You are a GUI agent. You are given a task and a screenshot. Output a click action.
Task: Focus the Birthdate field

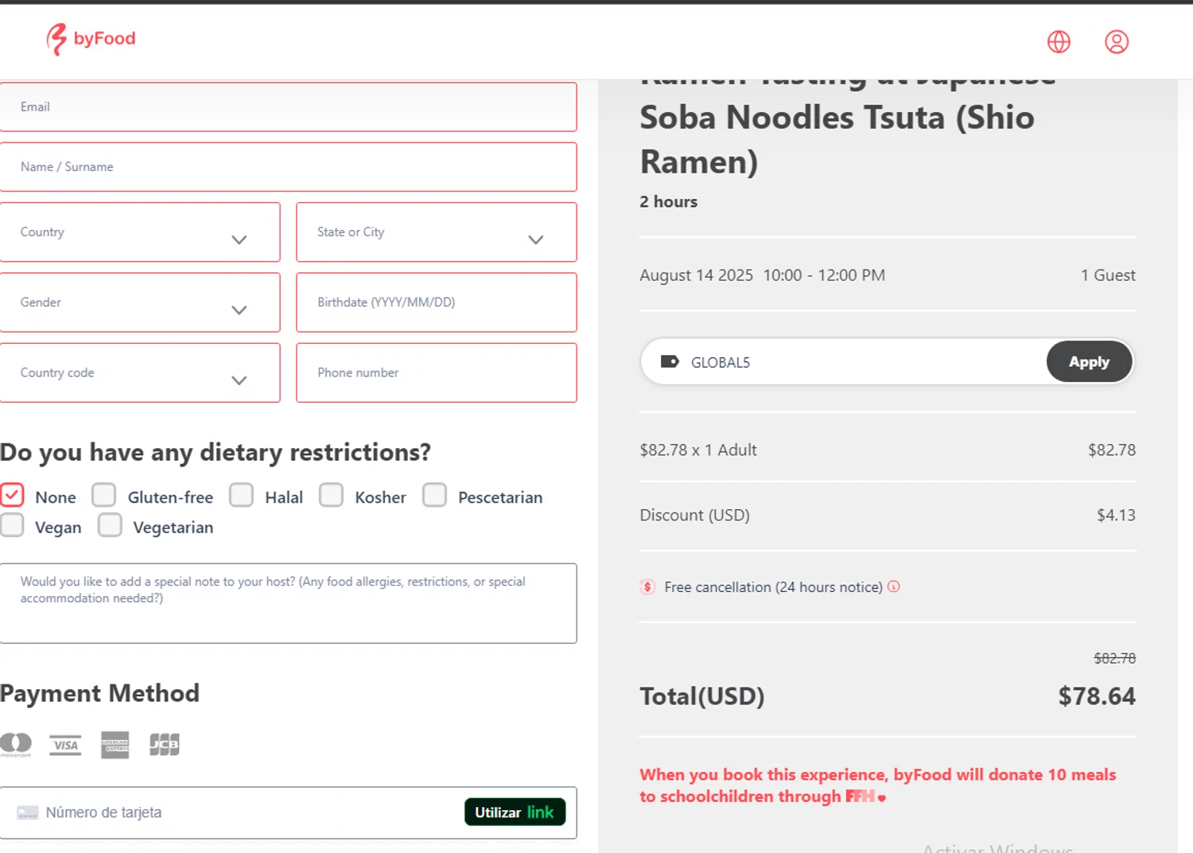(437, 302)
